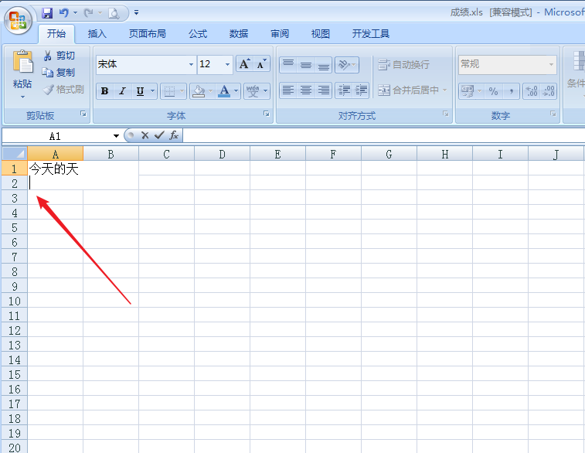
Task: Expand the underline style arrow
Action: coord(152,91)
